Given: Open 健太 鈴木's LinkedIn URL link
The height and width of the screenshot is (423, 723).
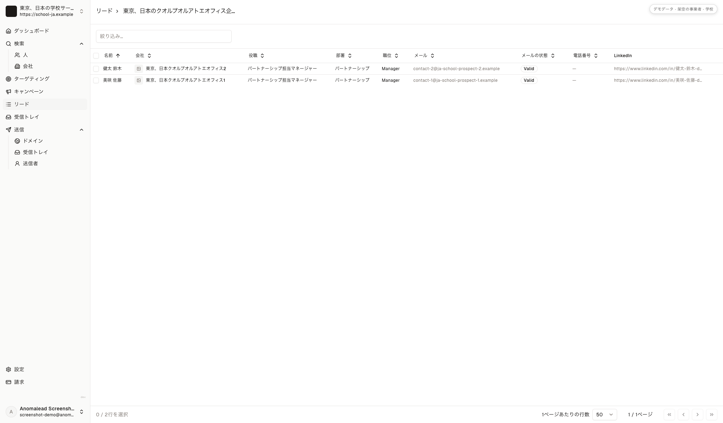Looking at the screenshot, I should click(658, 69).
